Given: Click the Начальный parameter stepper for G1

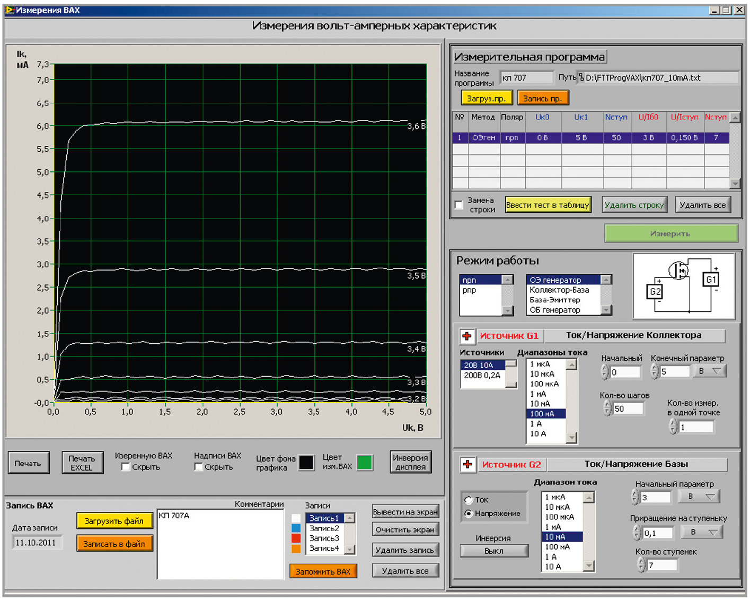Looking at the screenshot, I should 605,372.
